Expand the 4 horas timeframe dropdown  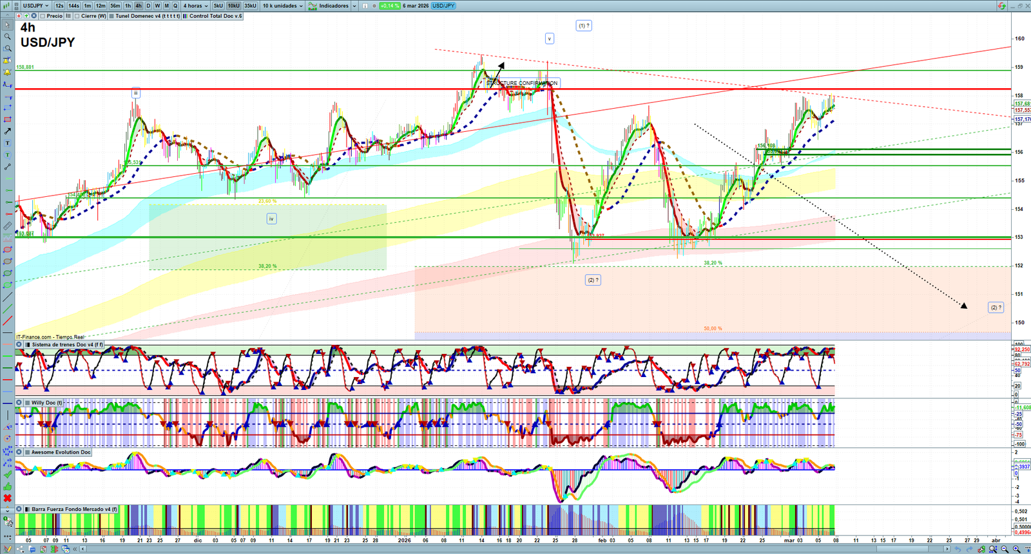[x=195, y=6]
